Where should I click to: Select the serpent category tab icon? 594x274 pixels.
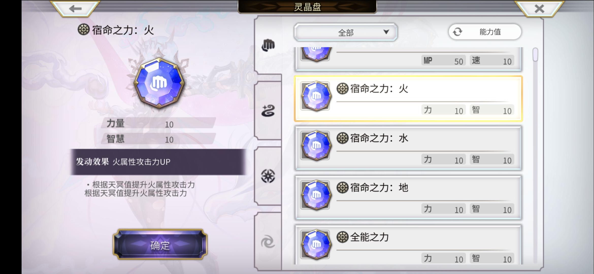(268, 111)
